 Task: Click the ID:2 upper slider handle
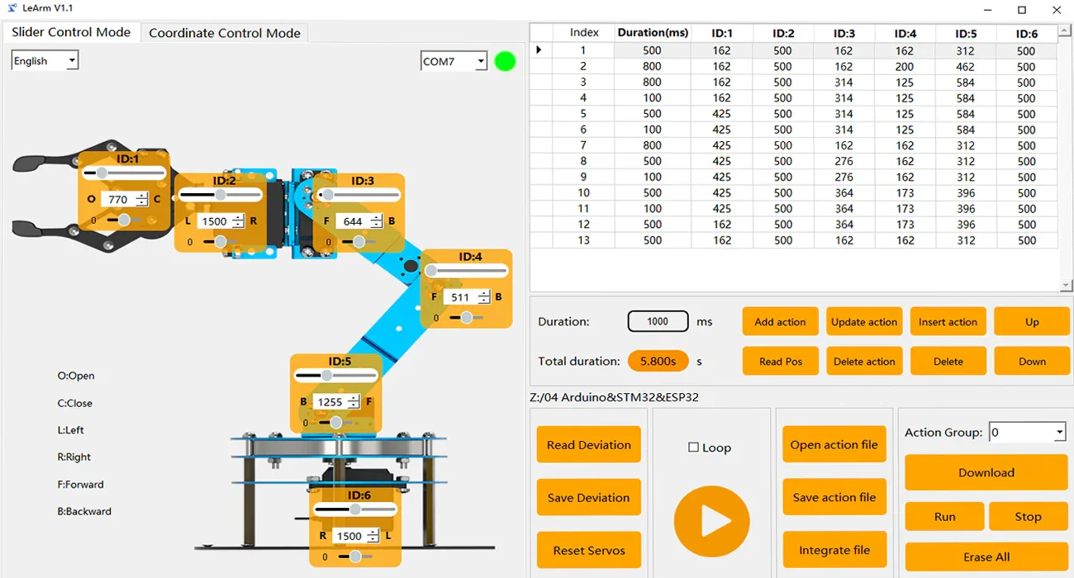pos(220,195)
